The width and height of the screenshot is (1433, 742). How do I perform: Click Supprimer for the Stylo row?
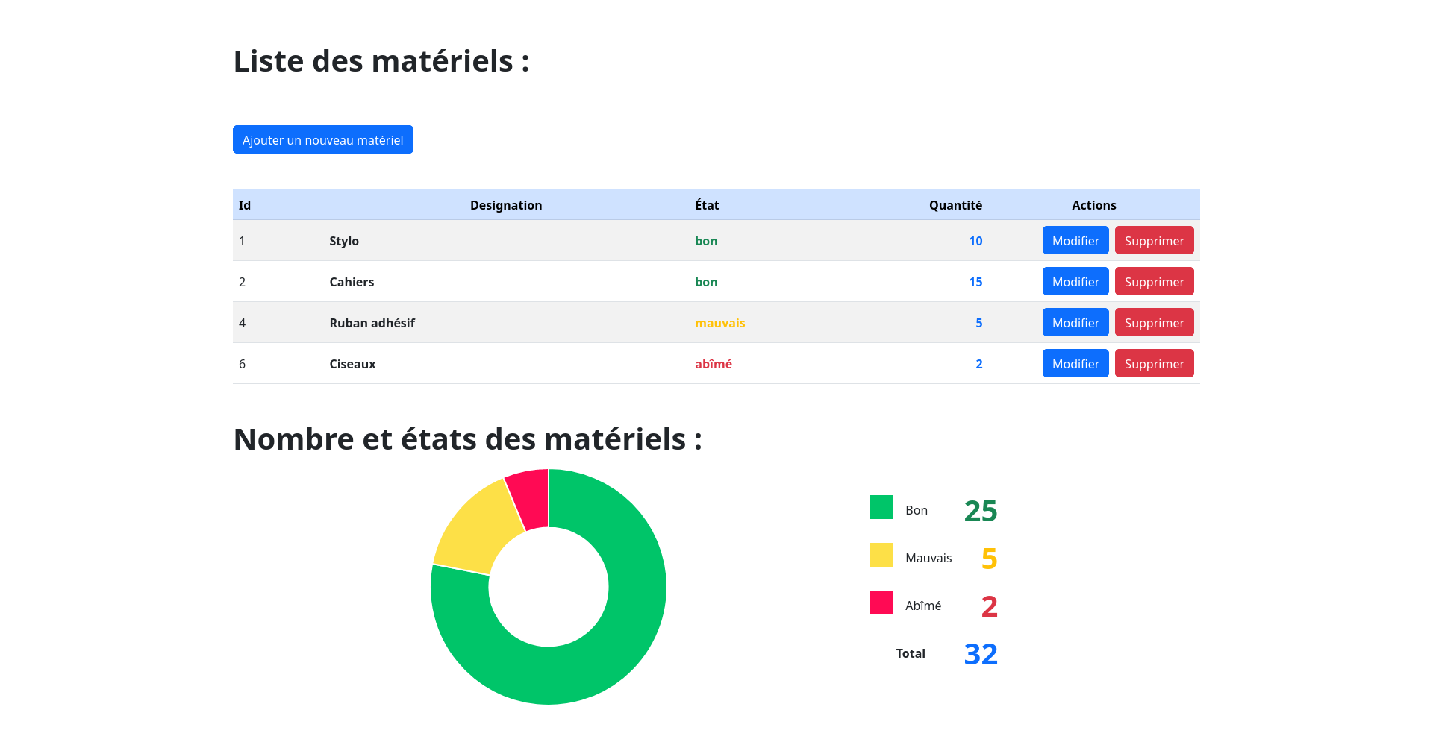coord(1154,240)
